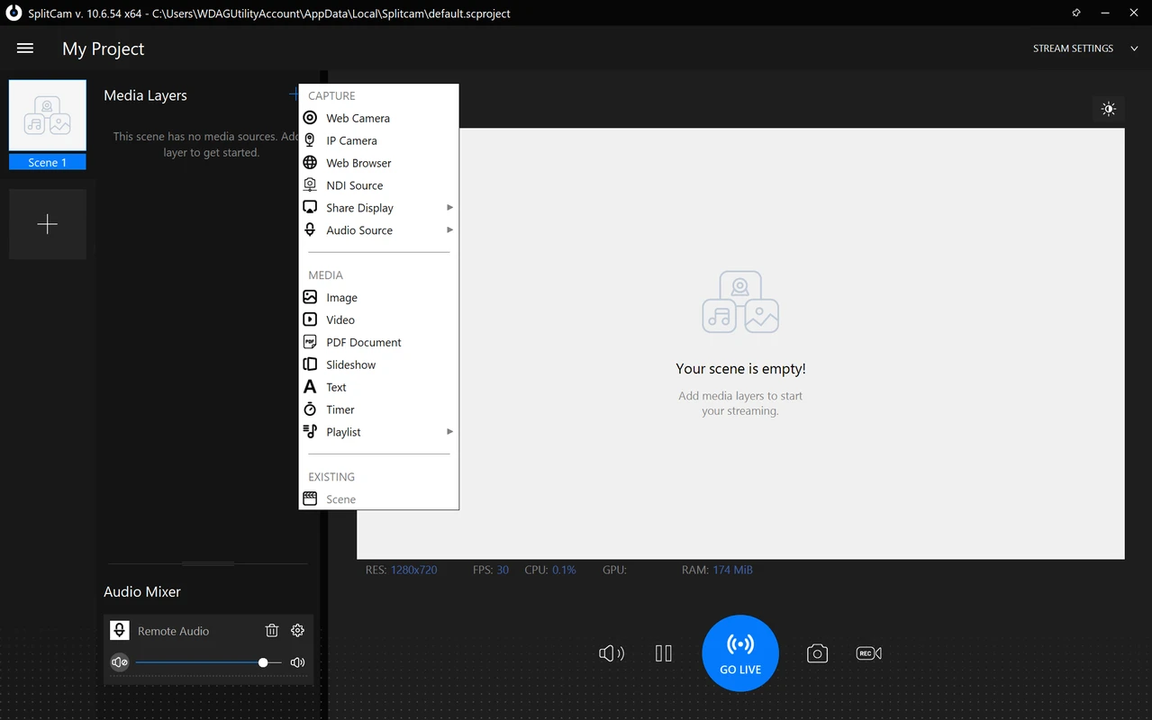The height and width of the screenshot is (720, 1152).
Task: Open Remote Audio settings gear
Action: pyautogui.click(x=298, y=631)
